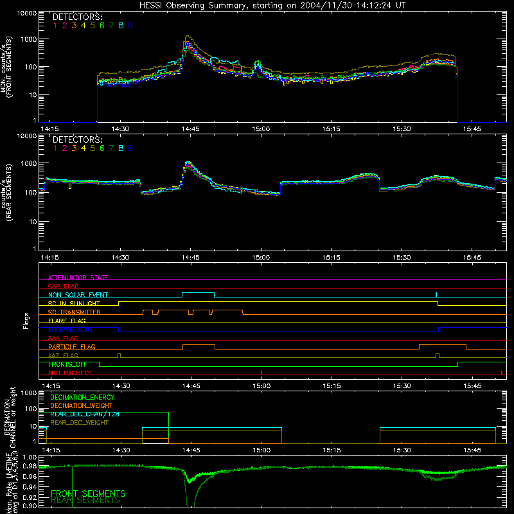Click the MON. counts/s FRONT SEGMENTS axis title

pyautogui.click(x=7, y=67)
